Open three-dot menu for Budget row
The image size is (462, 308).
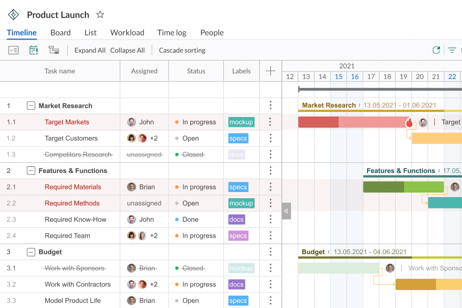[x=270, y=252]
